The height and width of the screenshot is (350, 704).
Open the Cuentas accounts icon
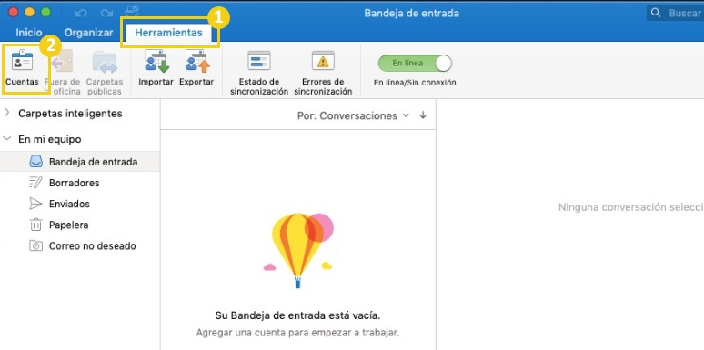point(22,62)
